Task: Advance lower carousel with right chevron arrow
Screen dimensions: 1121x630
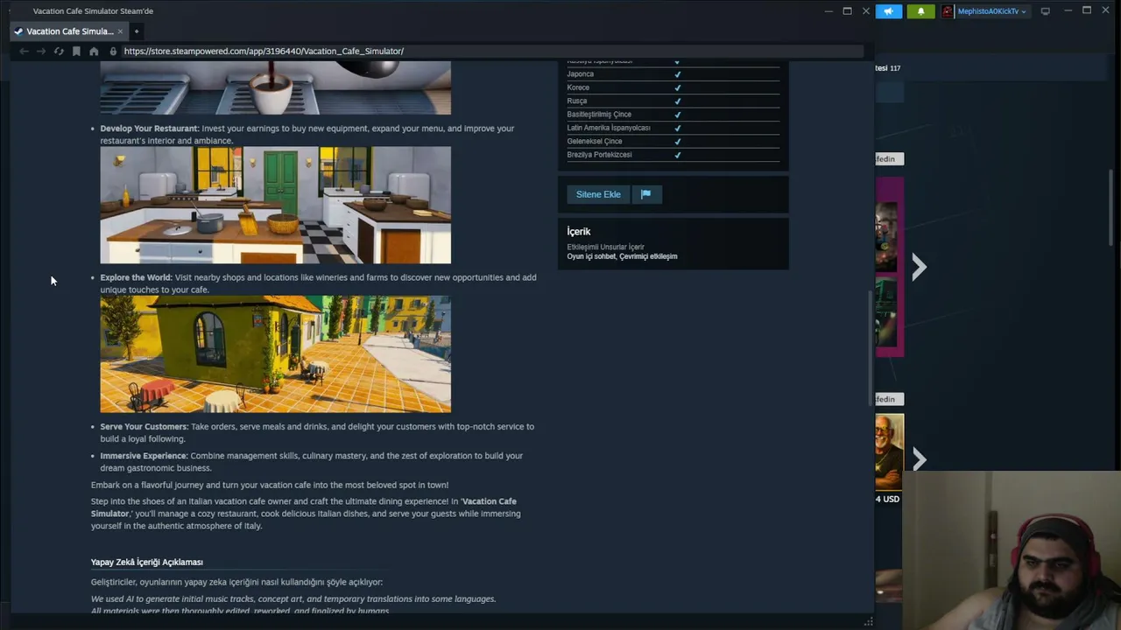Action: click(x=919, y=458)
